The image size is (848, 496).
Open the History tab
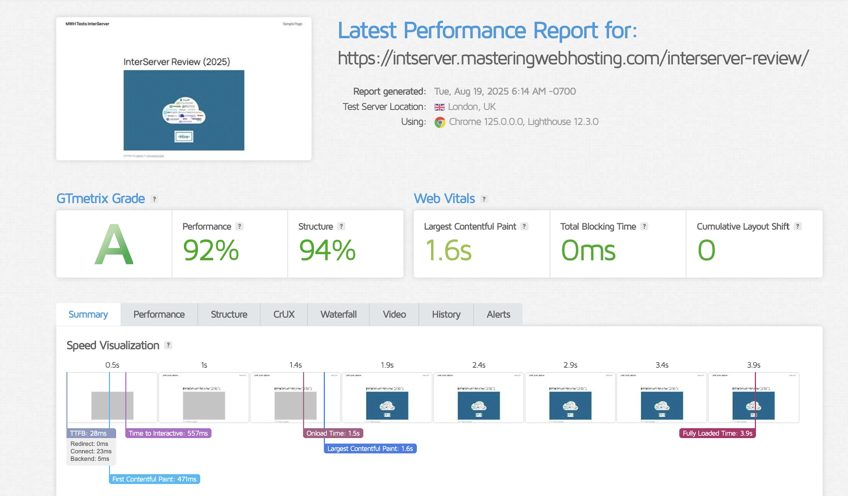click(446, 314)
